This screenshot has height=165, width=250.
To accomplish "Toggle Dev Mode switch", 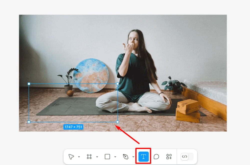I will (x=187, y=157).
